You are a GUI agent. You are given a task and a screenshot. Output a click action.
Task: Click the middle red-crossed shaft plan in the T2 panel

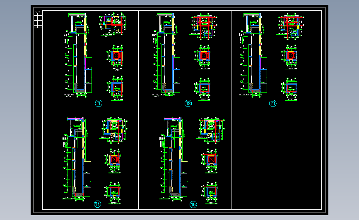203,57
